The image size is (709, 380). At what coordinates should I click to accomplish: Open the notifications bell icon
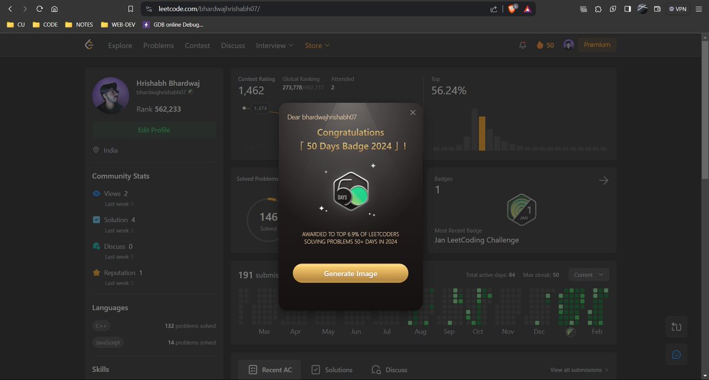point(522,45)
